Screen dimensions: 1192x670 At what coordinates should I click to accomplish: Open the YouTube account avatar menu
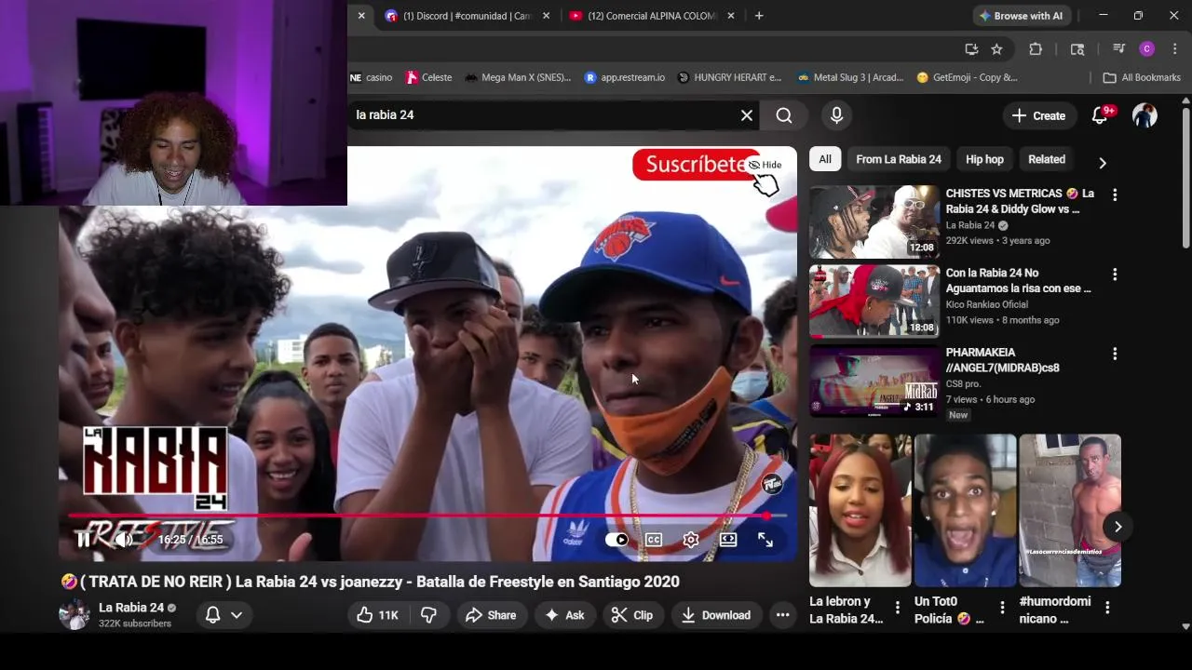1145,115
